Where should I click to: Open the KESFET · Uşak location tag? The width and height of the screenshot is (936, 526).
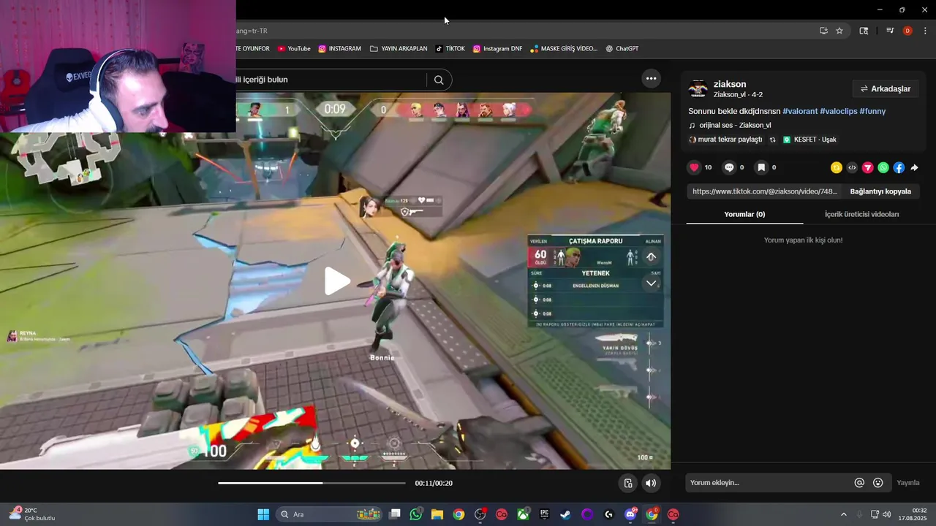pos(809,140)
